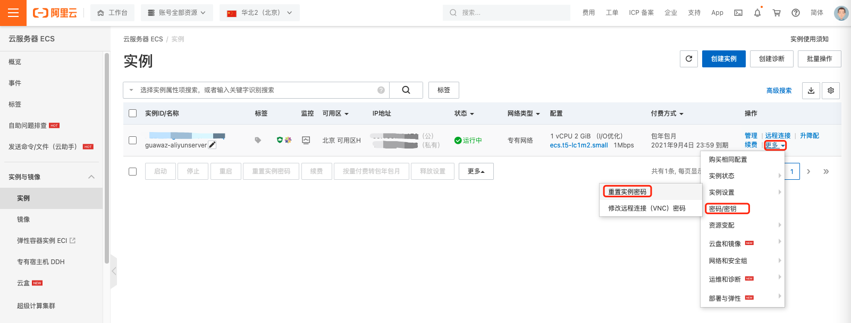851x323 pixels.
Task: Open the bottom 更多 batch dropdown
Action: [x=476, y=171]
